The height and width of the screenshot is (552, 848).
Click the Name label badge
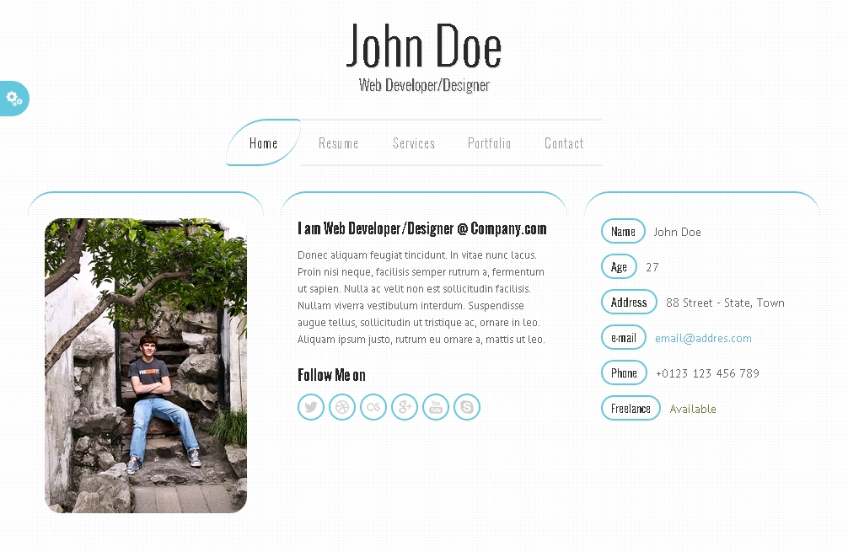(x=623, y=232)
